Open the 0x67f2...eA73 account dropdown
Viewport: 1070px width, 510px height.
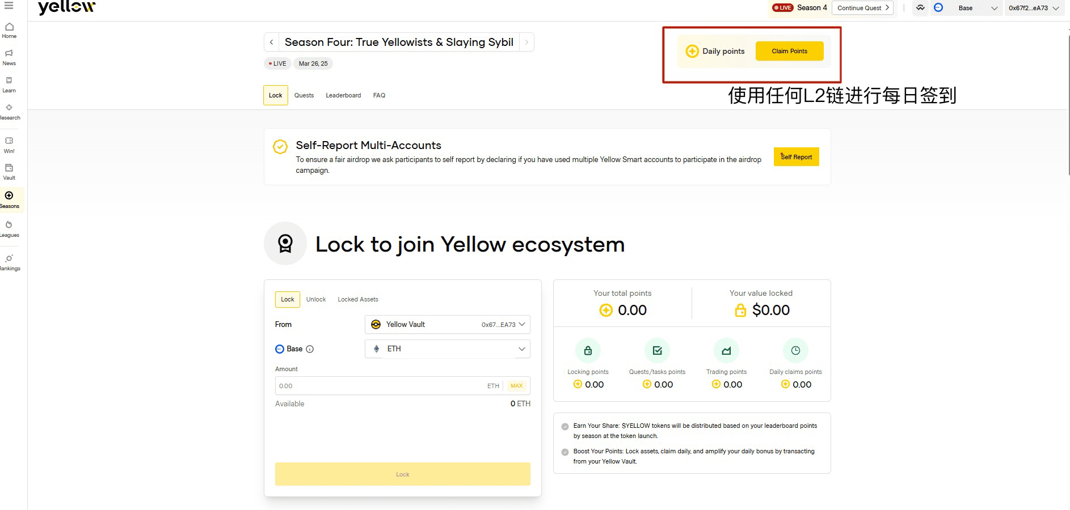pyautogui.click(x=1033, y=8)
